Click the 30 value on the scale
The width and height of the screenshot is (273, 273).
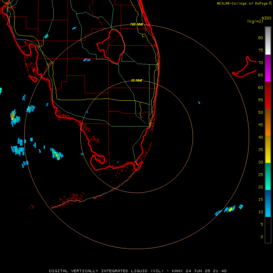pyautogui.click(x=261, y=162)
